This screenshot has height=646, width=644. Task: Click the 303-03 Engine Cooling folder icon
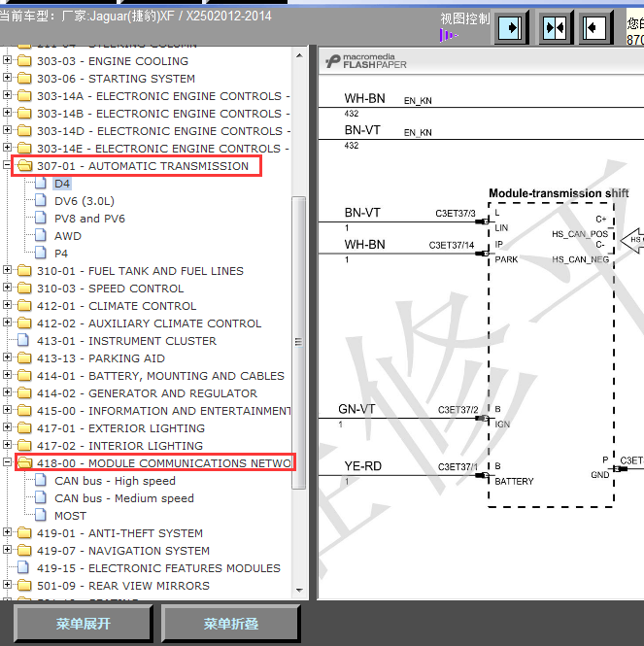pyautogui.click(x=24, y=61)
